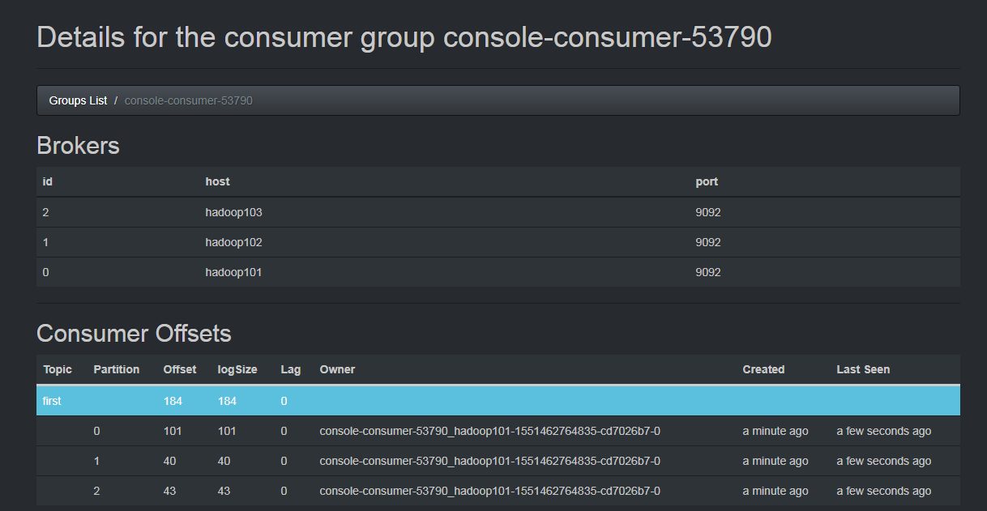Click partition 2 cell in Consumer Offsets
Image resolution: width=987 pixels, height=511 pixels.
pos(97,491)
